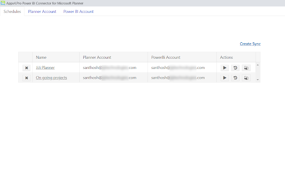The height and width of the screenshot is (178, 285).
Task: Open sync history for JiJi Planner
Action: [235, 68]
